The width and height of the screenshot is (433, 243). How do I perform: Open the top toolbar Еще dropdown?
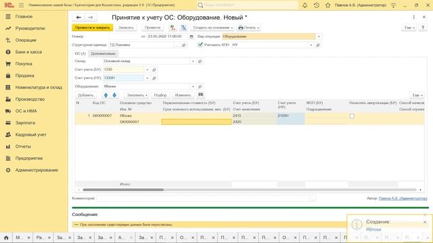pyautogui.click(x=409, y=28)
